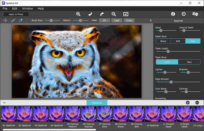
Task: Collapse the presets panel chevron
Action: (4, 103)
